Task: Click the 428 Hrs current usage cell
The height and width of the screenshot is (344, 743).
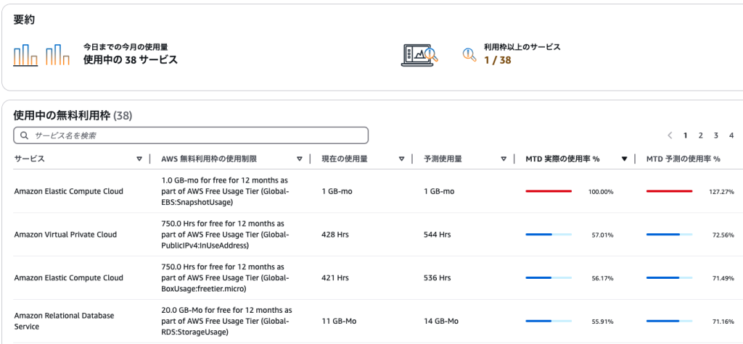Action: coord(336,235)
